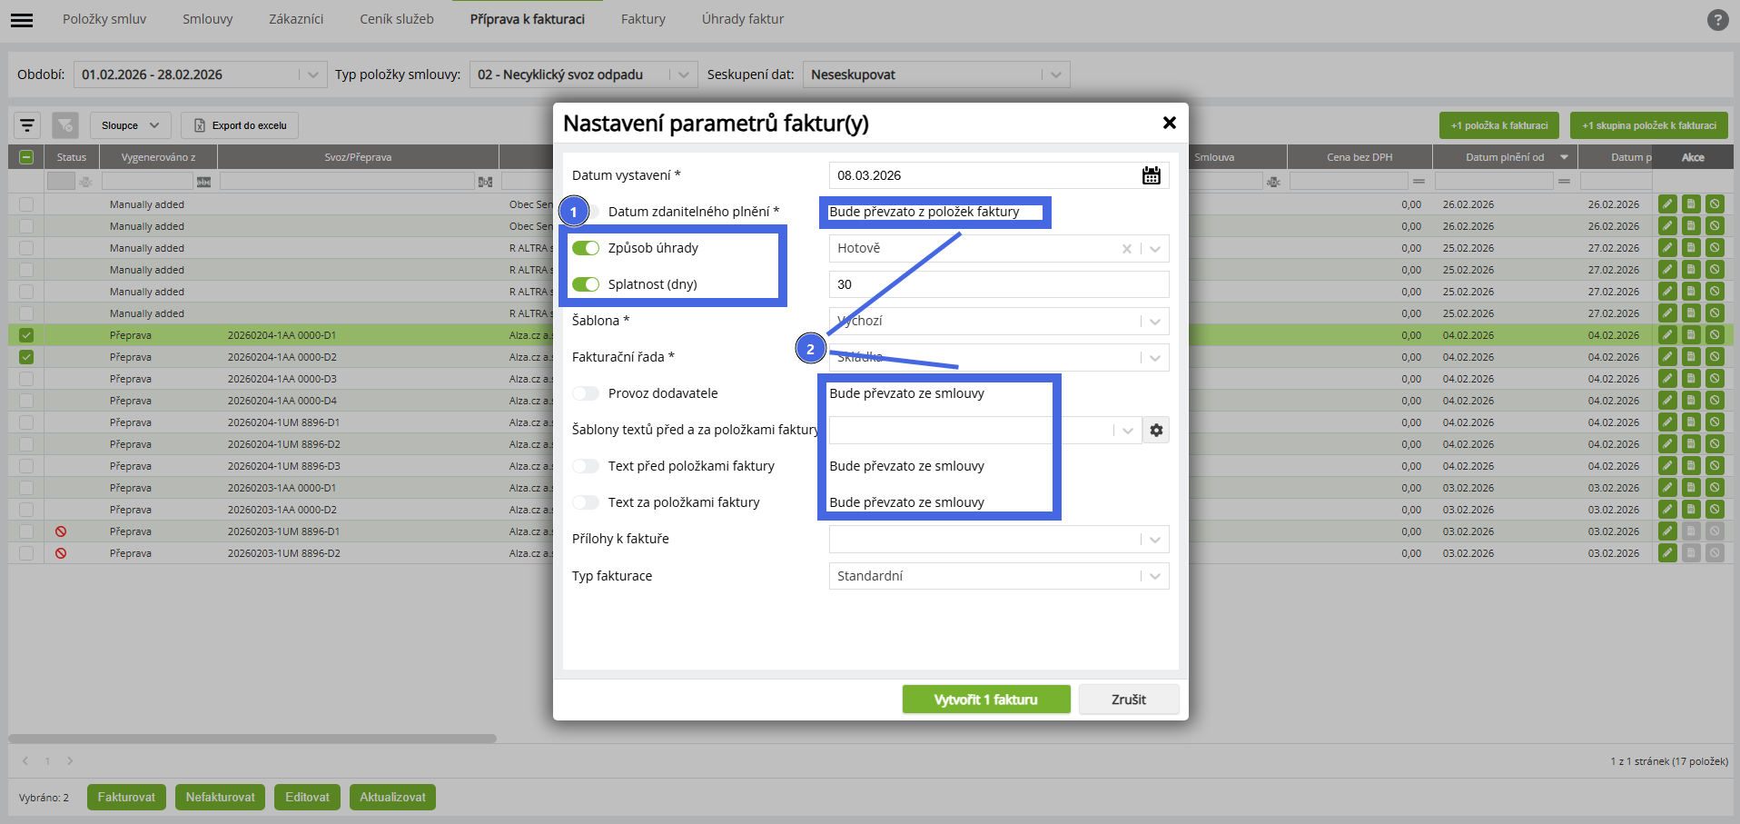
Task: Clear the Hotově payment method selection
Action: click(1126, 248)
